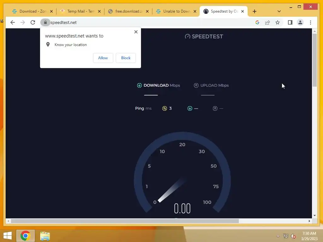Click the idle ping latency icon
Viewport: 323px width, 242px height.
click(x=164, y=108)
